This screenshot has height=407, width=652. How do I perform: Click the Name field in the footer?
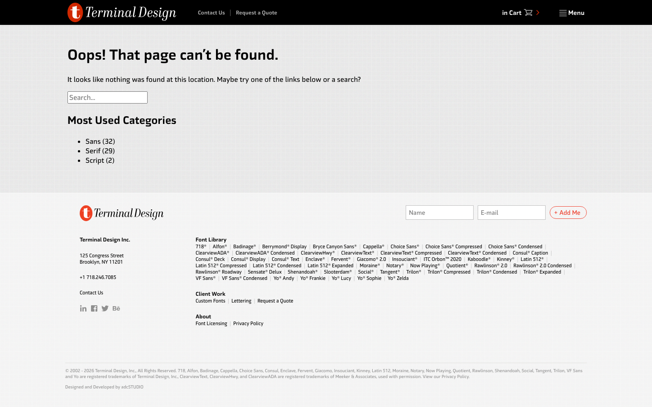pyautogui.click(x=439, y=213)
